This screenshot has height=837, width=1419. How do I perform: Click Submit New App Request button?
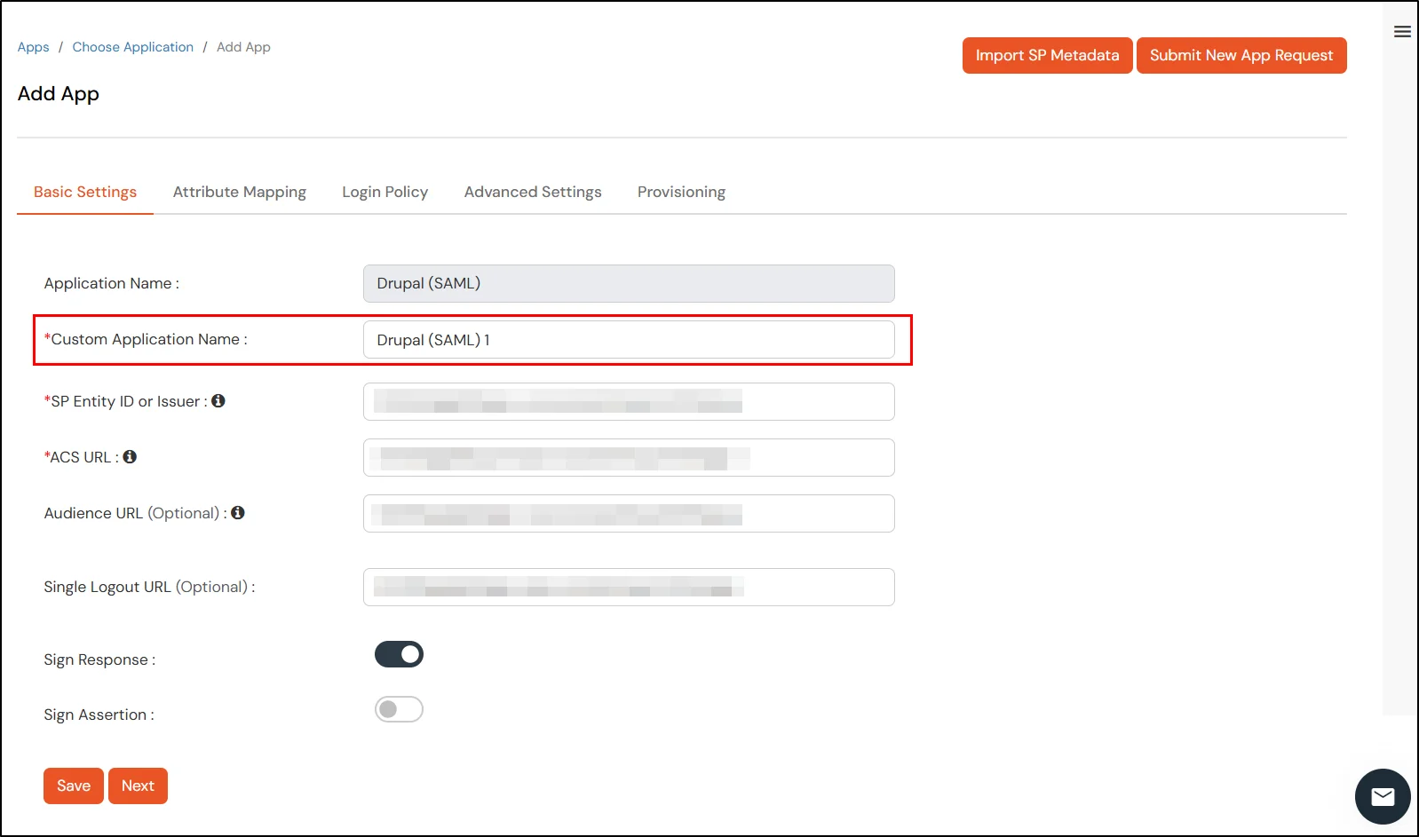coord(1241,55)
